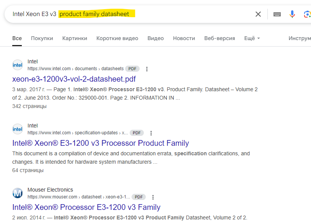Open options menu for Mouser Electronics result
This screenshot has width=311, height=224.
[x=153, y=197]
